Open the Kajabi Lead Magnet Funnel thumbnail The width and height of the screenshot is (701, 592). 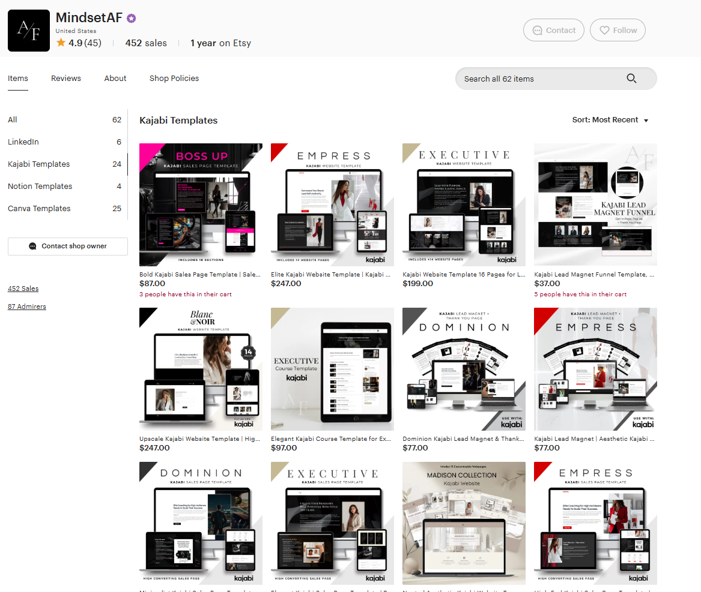595,205
